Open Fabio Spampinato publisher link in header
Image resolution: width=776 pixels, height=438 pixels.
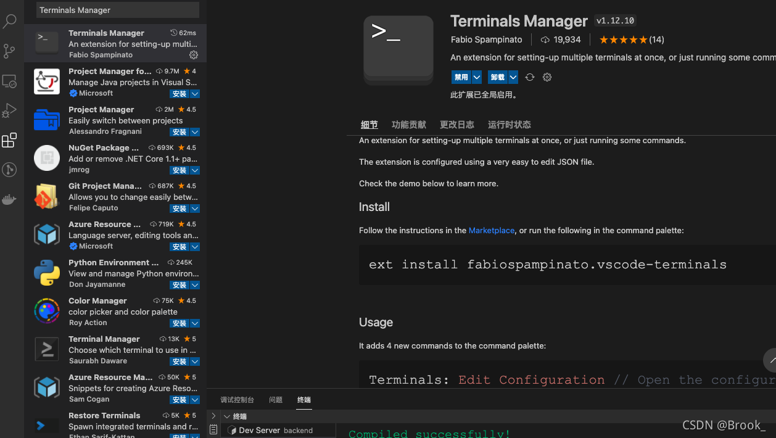point(487,39)
